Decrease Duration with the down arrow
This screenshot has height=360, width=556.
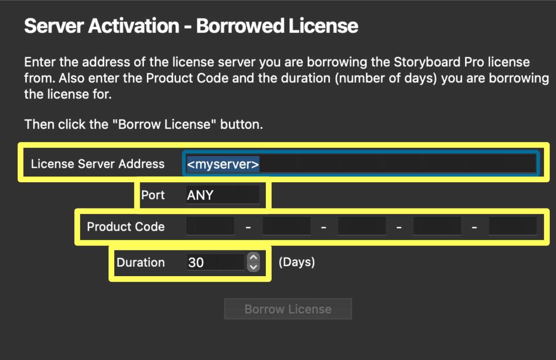coord(253,267)
